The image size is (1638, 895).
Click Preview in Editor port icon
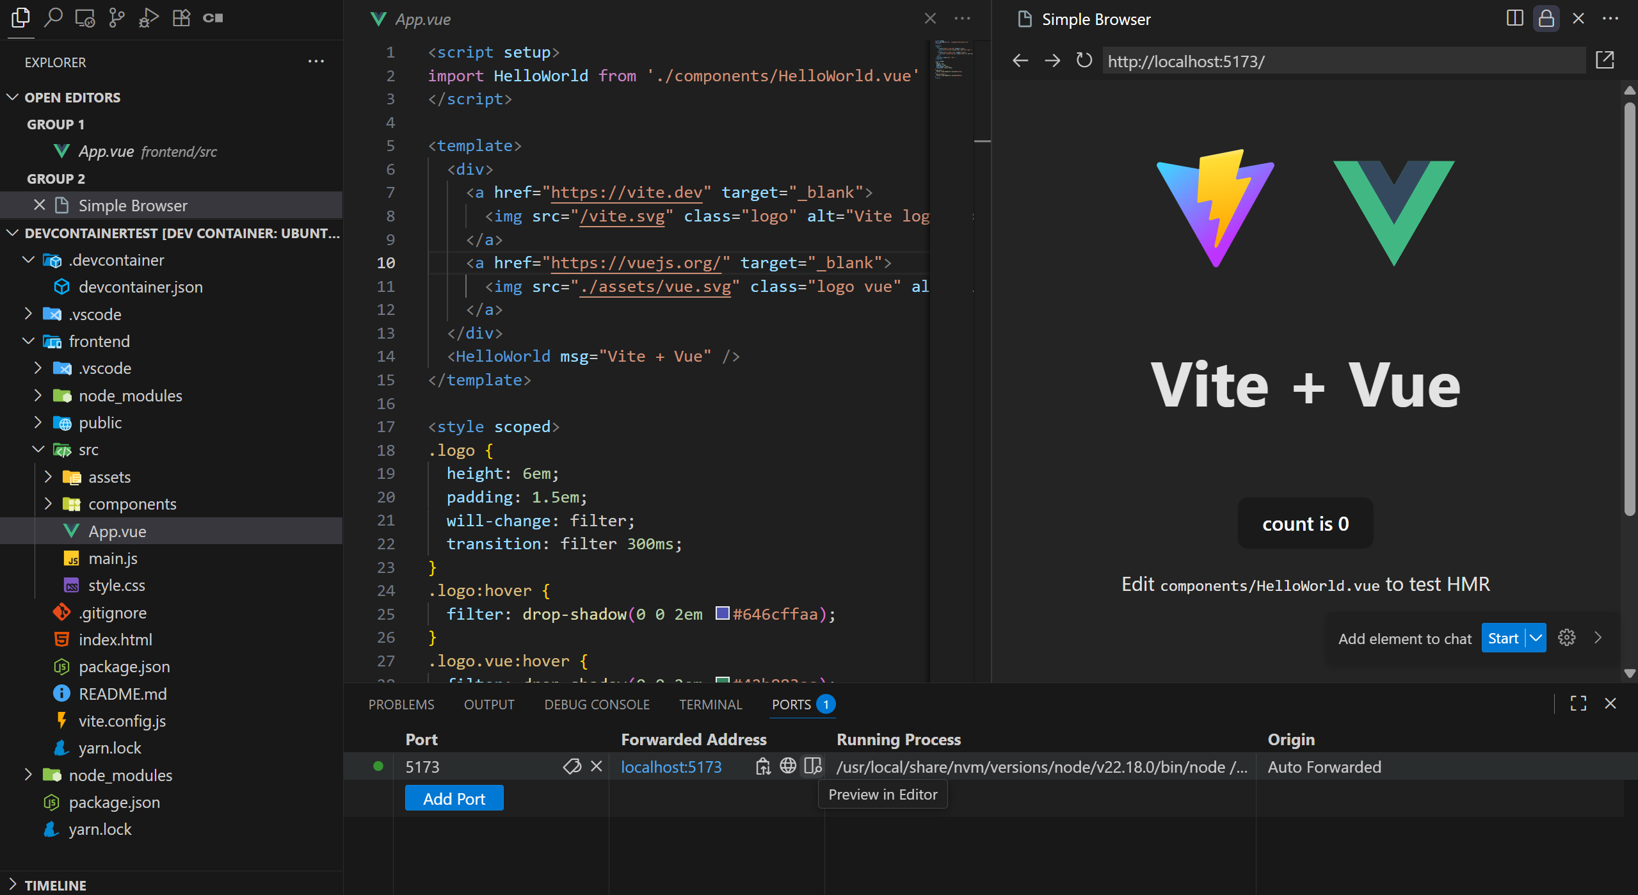pyautogui.click(x=813, y=766)
